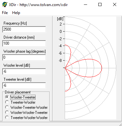Open the Help menu

point(16,13)
